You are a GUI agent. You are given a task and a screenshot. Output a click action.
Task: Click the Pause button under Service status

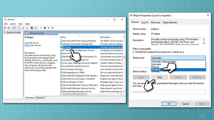click(x=178, y=77)
